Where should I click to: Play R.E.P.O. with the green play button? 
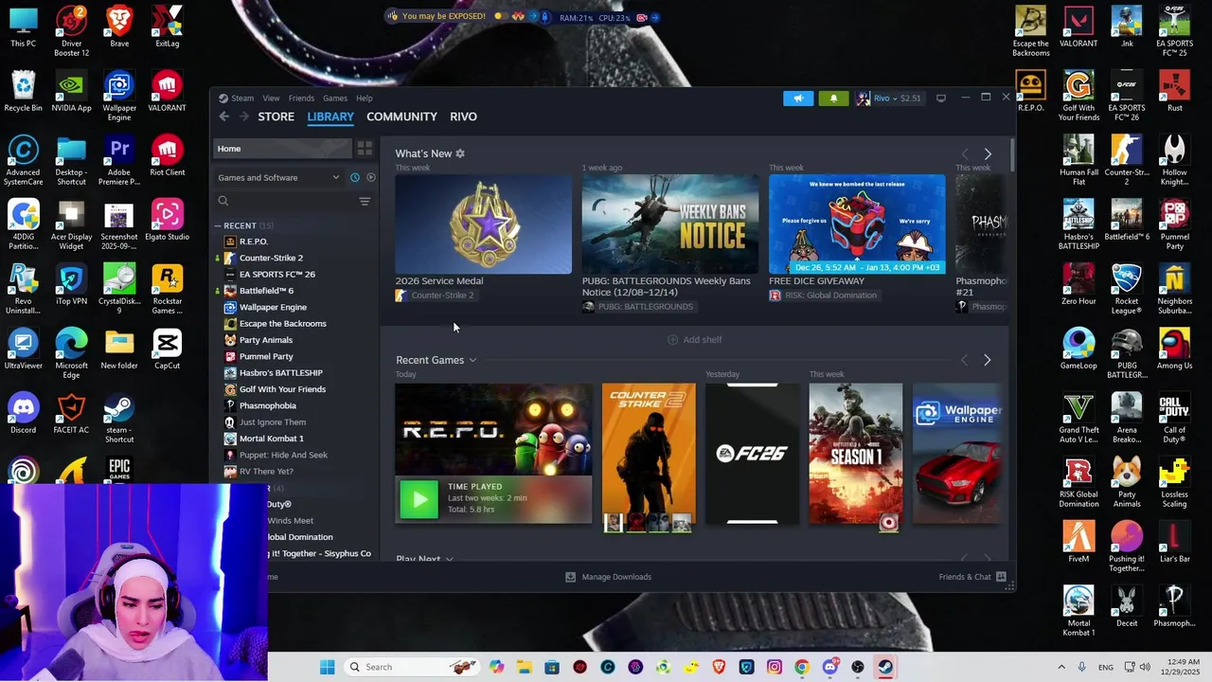[x=419, y=499]
